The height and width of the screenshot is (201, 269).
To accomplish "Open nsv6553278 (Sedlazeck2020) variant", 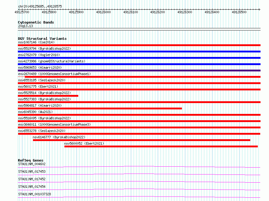I will pos(42,131).
